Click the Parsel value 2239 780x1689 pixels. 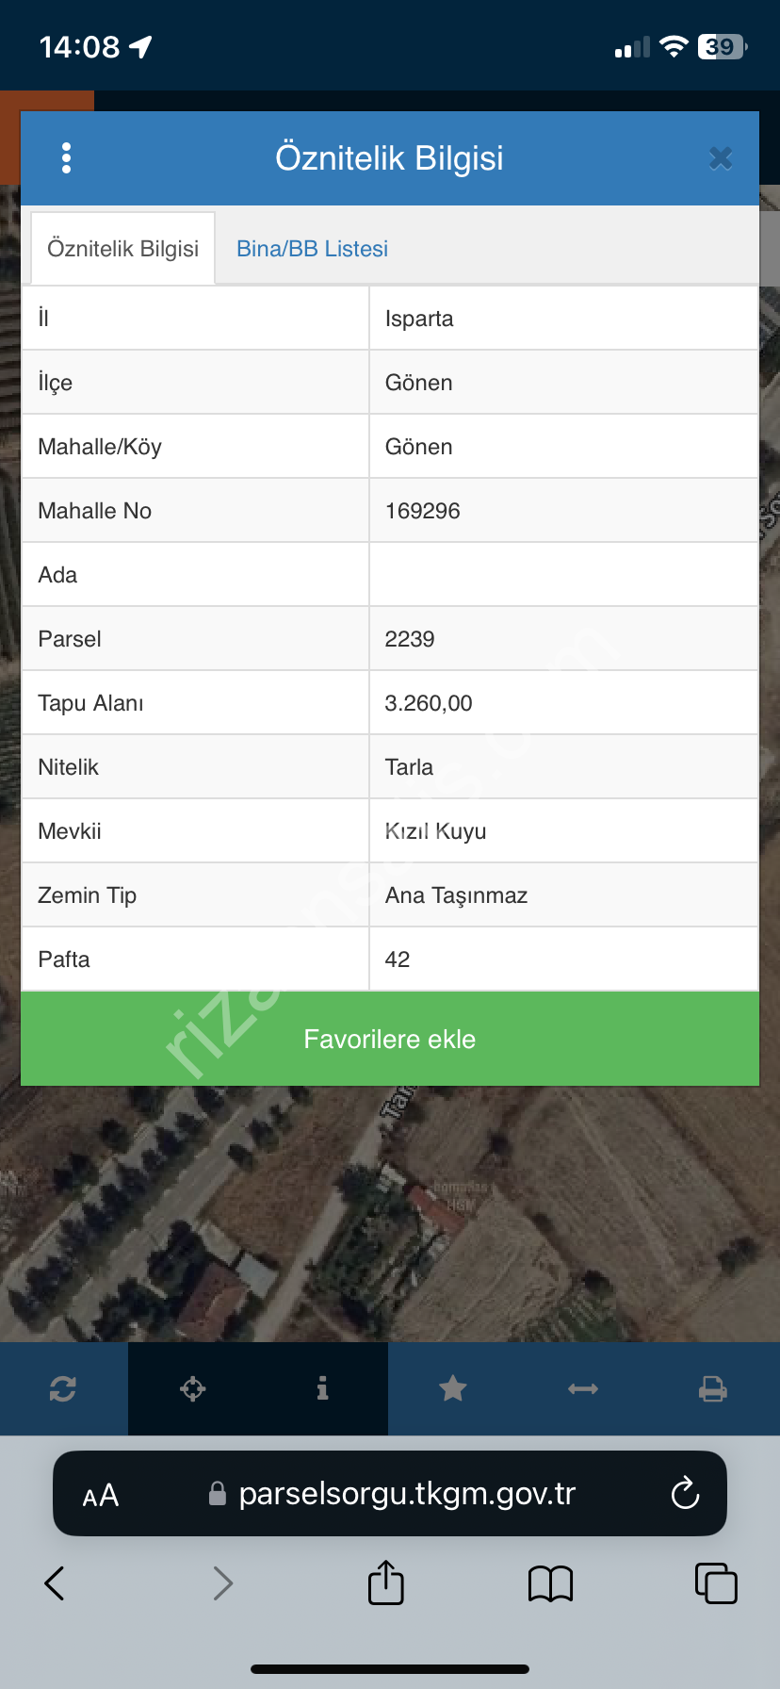[410, 639]
